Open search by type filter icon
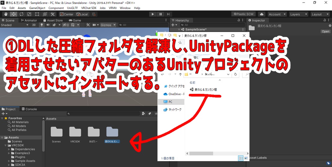Screen dimensions: 332x167 144,114
